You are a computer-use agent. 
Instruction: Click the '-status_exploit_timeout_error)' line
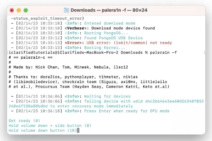click(x=48, y=19)
